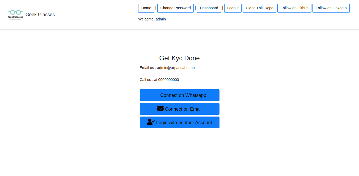359x176 pixels.
Task: Click the envelope icon on Email button
Action: tap(160, 109)
